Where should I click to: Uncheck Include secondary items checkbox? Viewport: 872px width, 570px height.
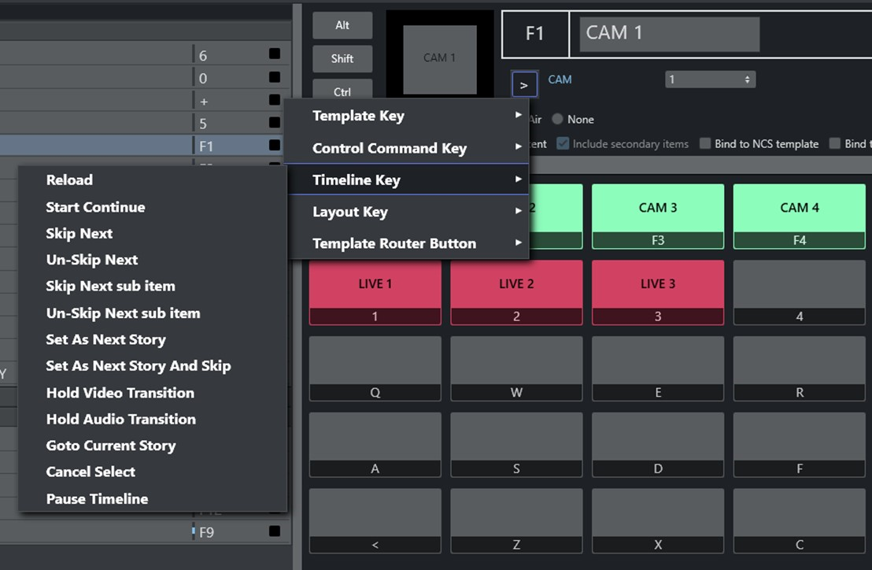(x=563, y=144)
